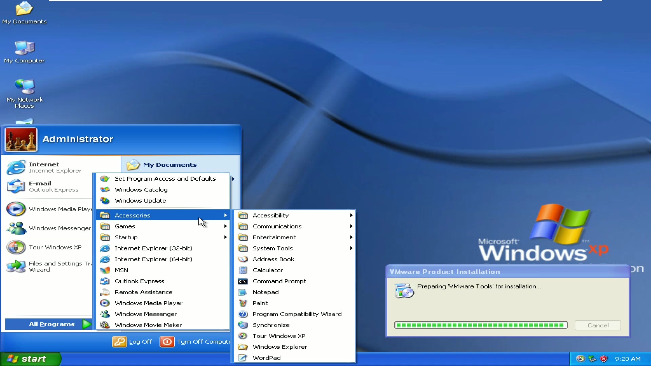Open Windows Catalog entry
This screenshot has width=651, height=366.
tap(163, 189)
